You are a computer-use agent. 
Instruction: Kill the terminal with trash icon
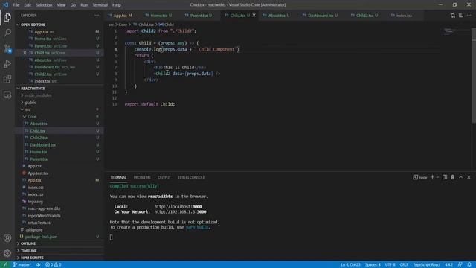(453, 177)
